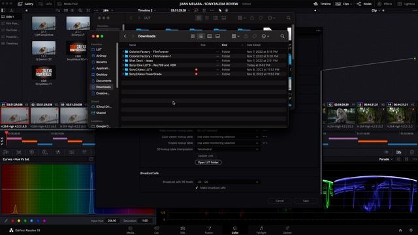Click the Gallery search magnifier icon
This screenshot has width=418, height=235.
tap(80, 10)
